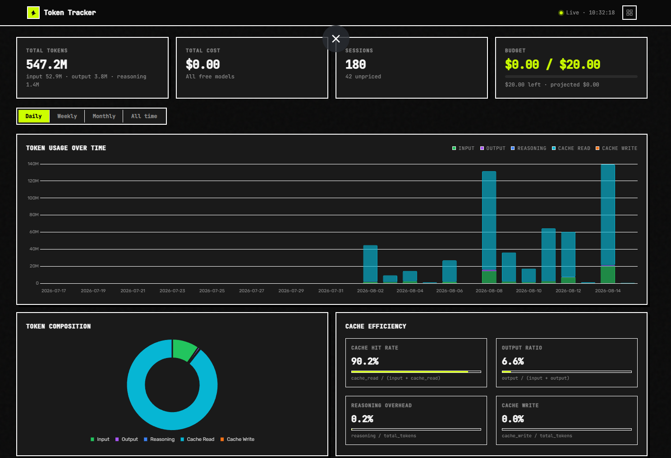Click the 90.2% cache hit rate value
The height and width of the screenshot is (458, 671).
365,361
